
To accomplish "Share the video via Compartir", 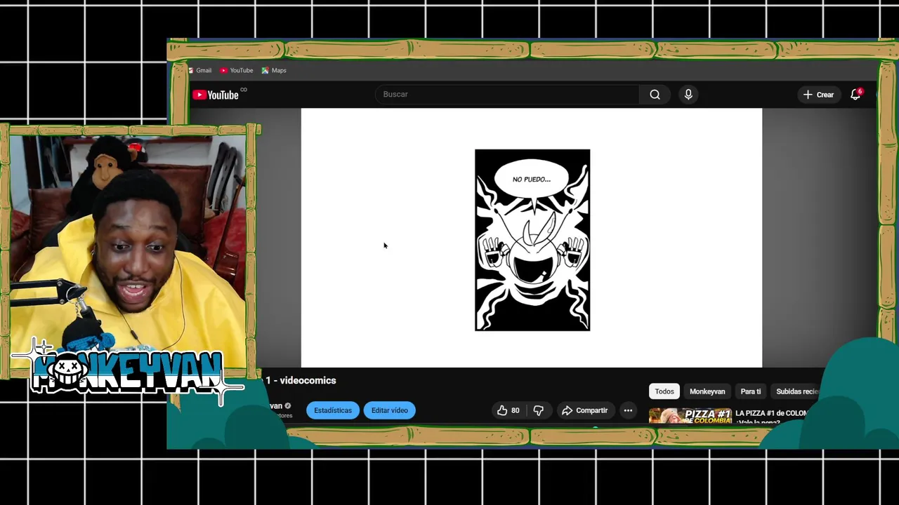I will (584, 410).
